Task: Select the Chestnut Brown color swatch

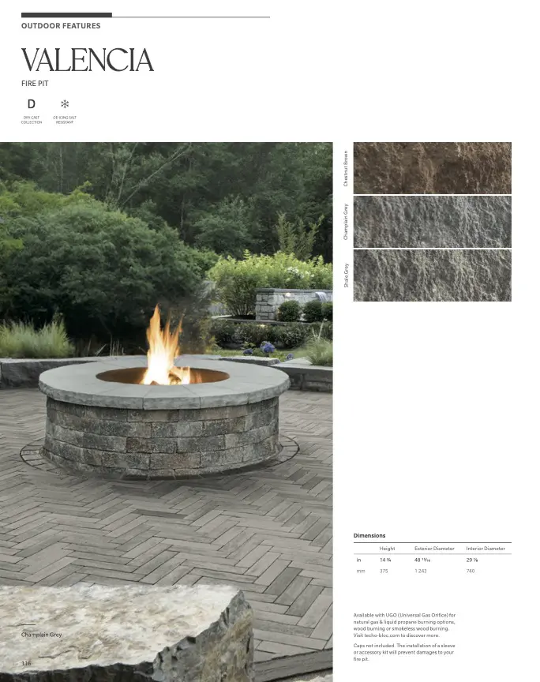Action: click(432, 168)
